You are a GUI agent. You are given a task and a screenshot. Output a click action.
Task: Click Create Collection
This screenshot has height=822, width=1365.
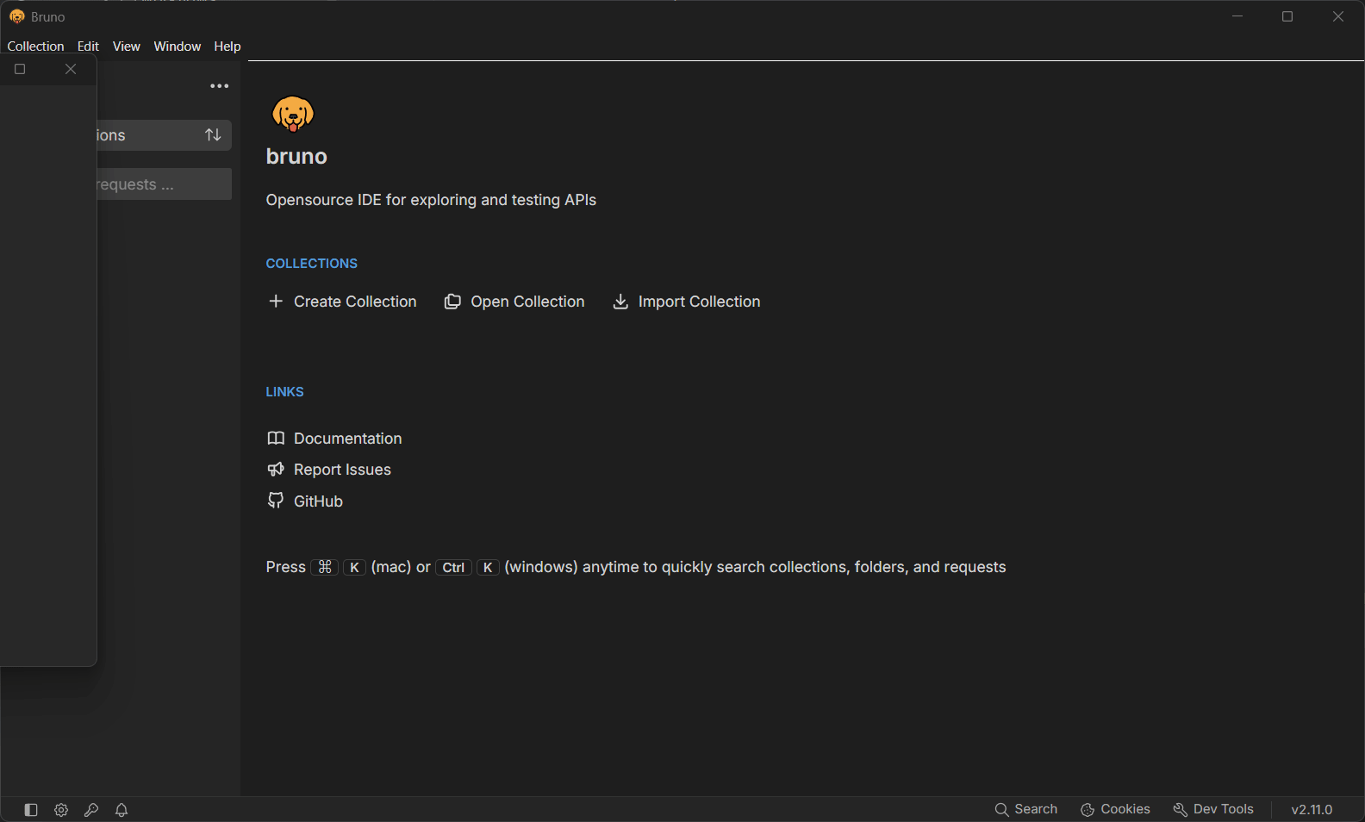click(x=342, y=302)
